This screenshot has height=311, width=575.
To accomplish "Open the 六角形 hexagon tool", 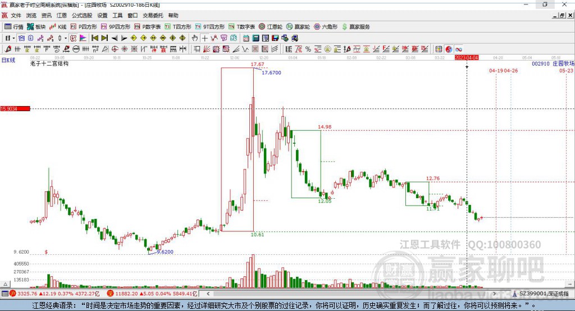I will 326,27.
